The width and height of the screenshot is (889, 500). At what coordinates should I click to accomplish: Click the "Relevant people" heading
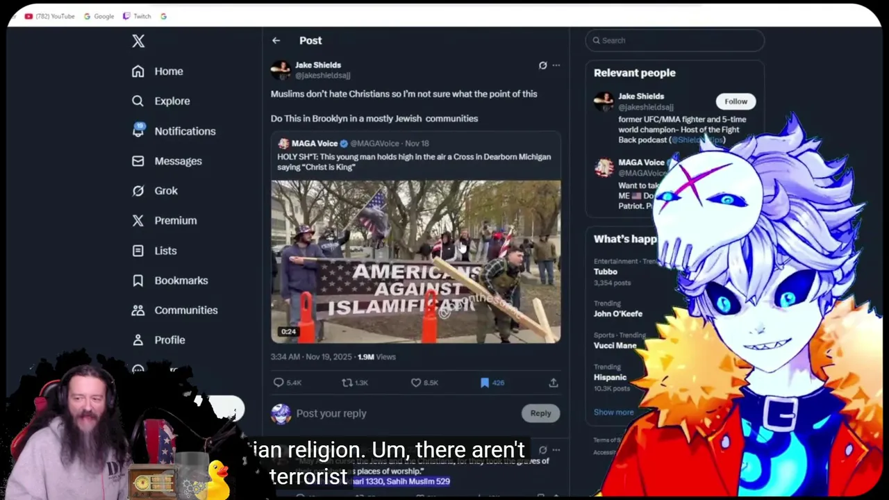(634, 72)
